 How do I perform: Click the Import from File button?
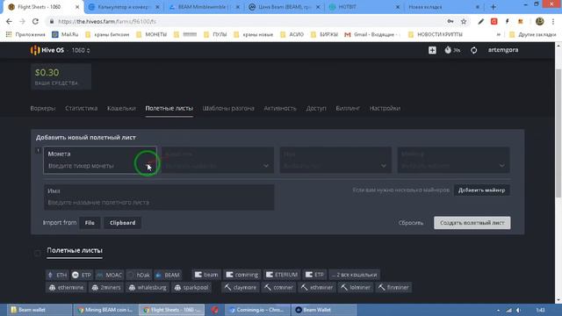pyautogui.click(x=90, y=223)
